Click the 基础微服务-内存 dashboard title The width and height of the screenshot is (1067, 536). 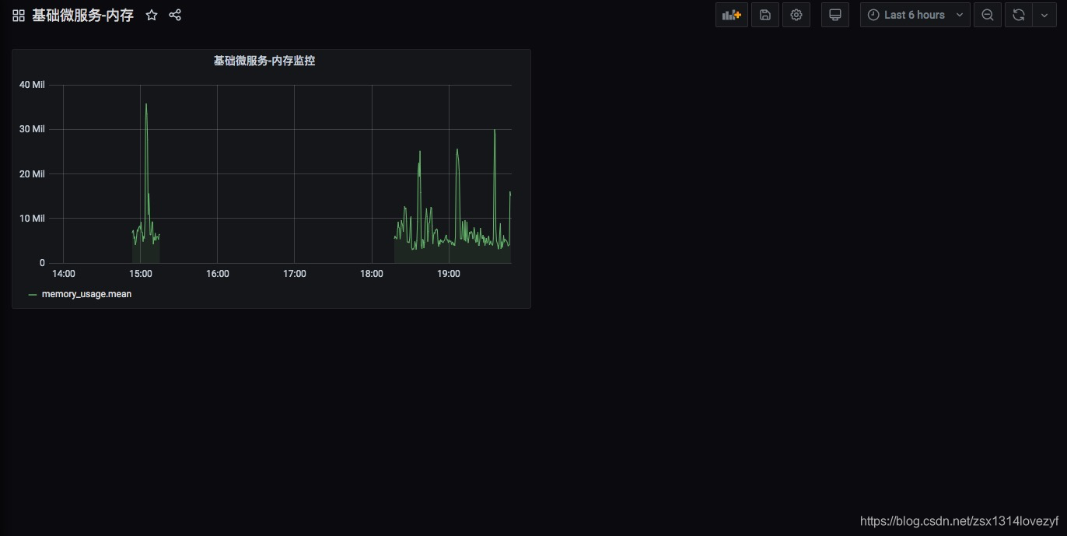(x=82, y=16)
